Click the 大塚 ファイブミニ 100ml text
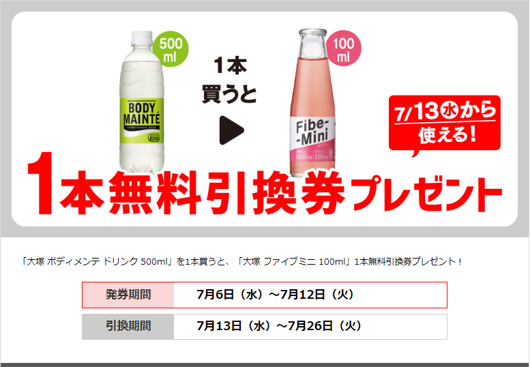Screen dimensions: 530x367 tap(294, 261)
